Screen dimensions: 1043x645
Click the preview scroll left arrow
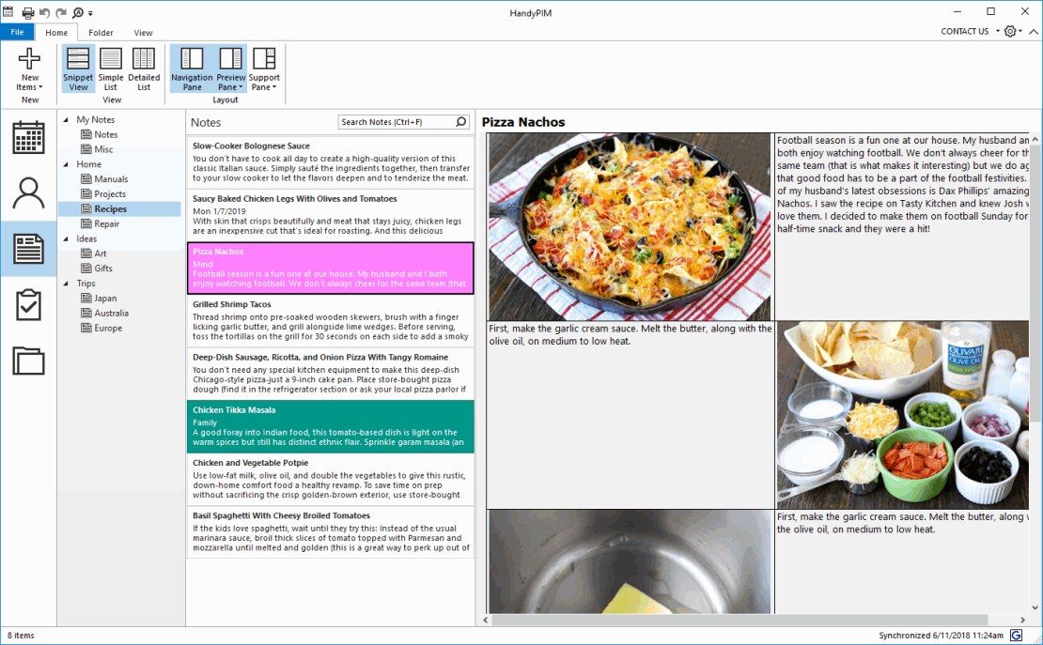coord(486,620)
